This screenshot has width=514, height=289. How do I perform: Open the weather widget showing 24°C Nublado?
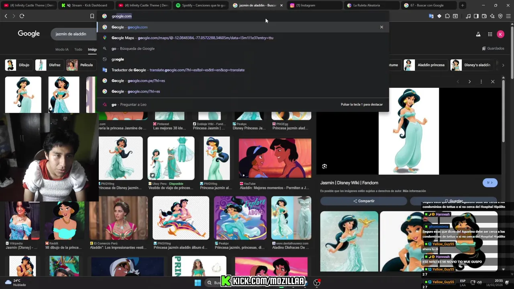pos(15,283)
